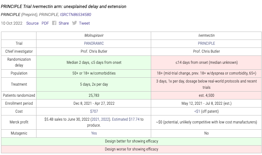The width and height of the screenshot is (262, 155).
Task: Click the Tweet link
Action: (x=84, y=23)
